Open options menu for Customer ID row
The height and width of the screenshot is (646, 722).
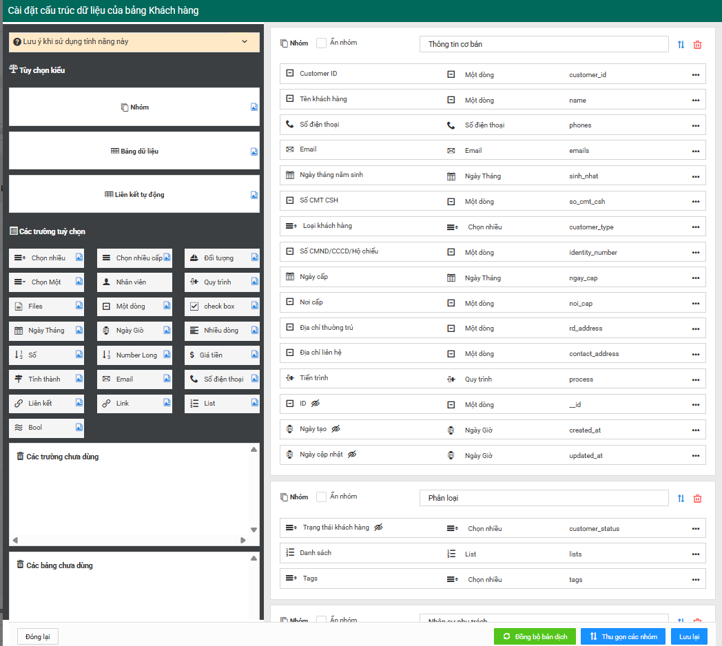696,74
